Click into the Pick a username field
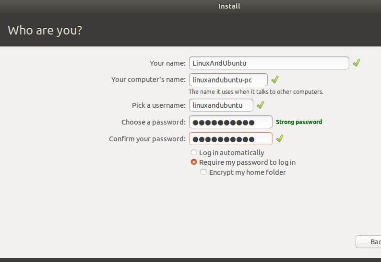Image resolution: width=381 pixels, height=262 pixels. click(221, 105)
